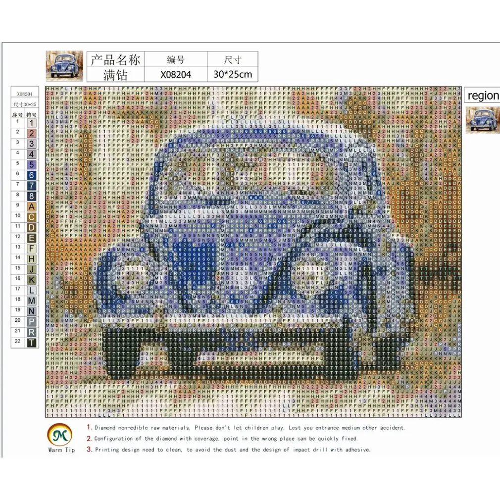Image resolution: width=500 pixels, height=500 pixels.
Task: Click legend row number 9
Action: tap(17, 205)
